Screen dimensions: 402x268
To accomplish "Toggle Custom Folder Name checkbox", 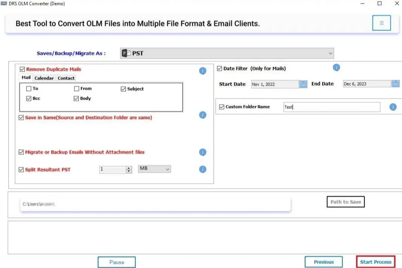I will [222, 107].
